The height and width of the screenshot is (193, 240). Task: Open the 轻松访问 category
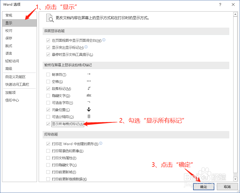tap(19, 61)
